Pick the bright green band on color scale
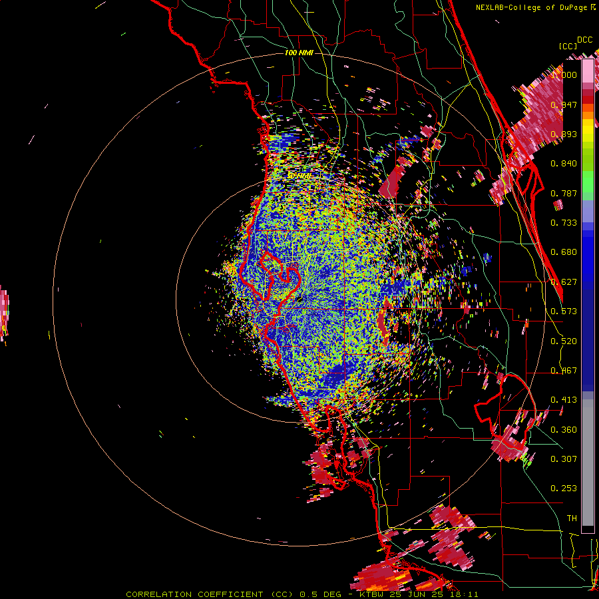This screenshot has height=599, width=599. tap(588, 182)
